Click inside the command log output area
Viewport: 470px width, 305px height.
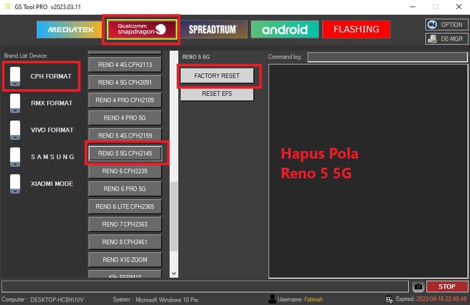pyautogui.click(x=368, y=171)
